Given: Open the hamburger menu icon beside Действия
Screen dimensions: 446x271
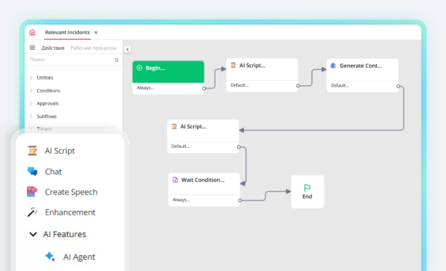Looking at the screenshot, I should click(33, 48).
